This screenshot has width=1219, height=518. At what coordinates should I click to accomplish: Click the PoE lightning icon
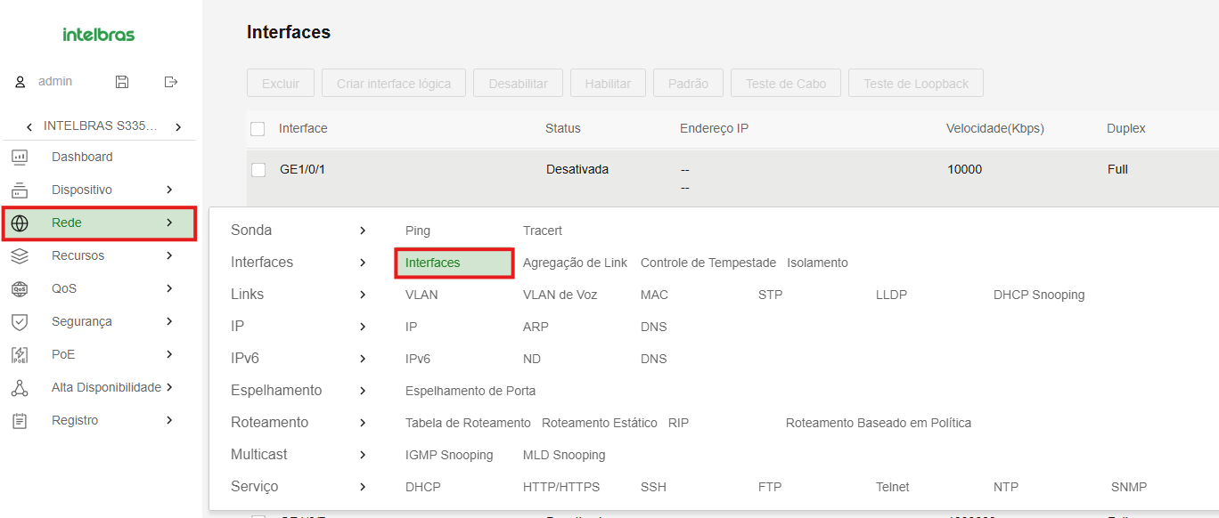click(x=20, y=355)
